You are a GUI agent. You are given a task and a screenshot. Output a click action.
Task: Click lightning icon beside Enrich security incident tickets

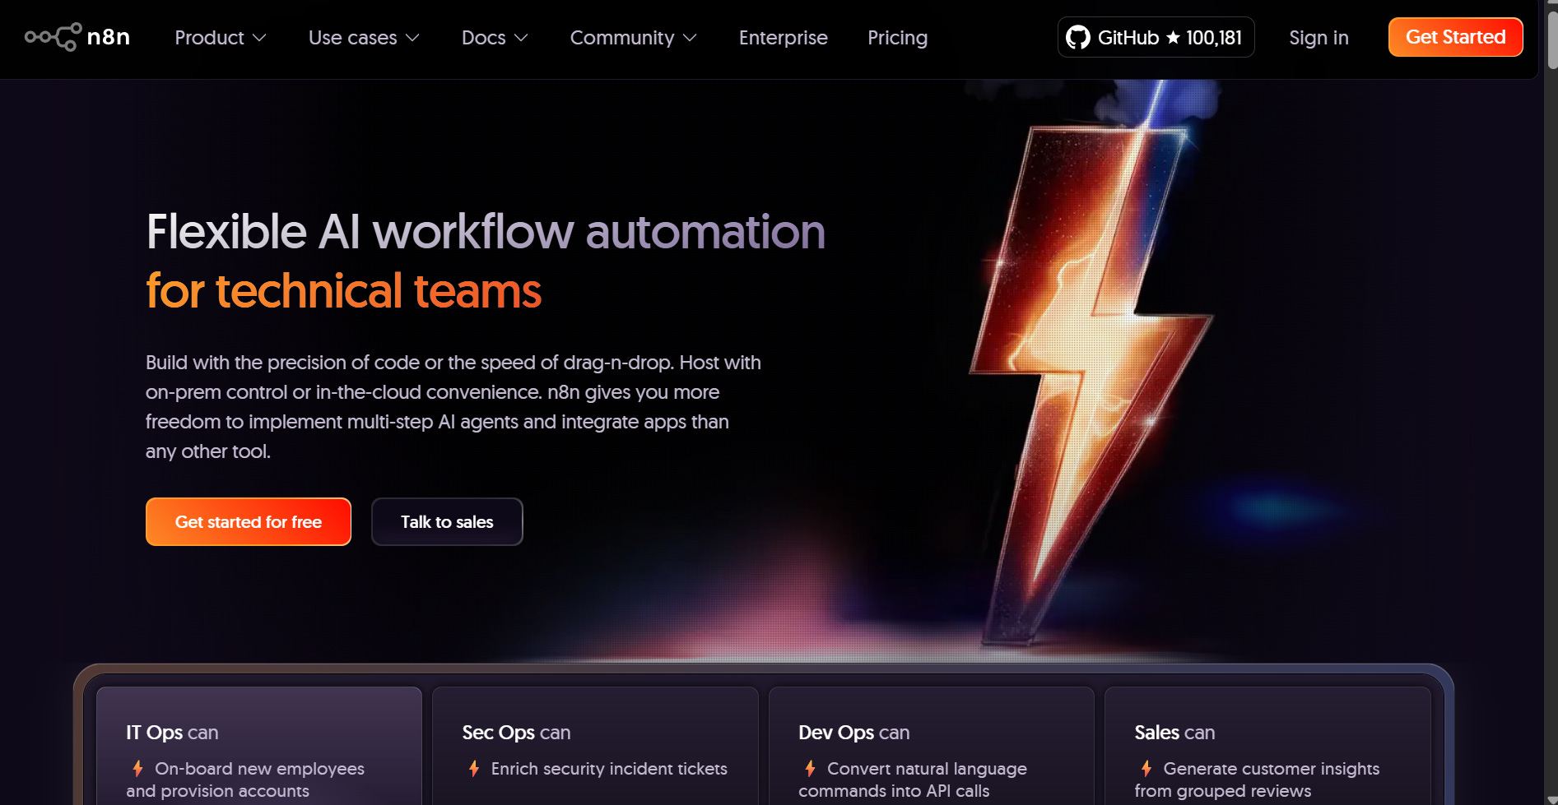(x=474, y=769)
